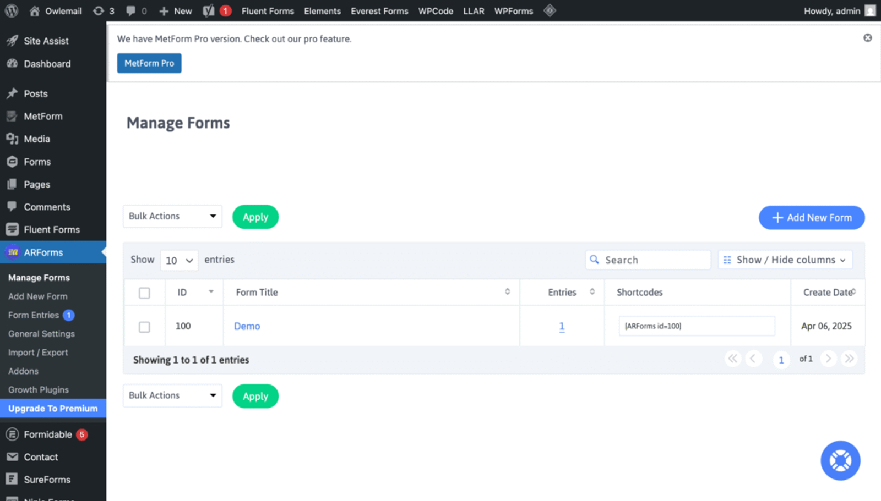Screen dimensions: 881x501
Task: Open WPForms in admin bar
Action: (514, 11)
